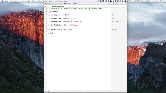
Task: Click the 3.1415926536 result in sidebar
Action: pos(116,22)
